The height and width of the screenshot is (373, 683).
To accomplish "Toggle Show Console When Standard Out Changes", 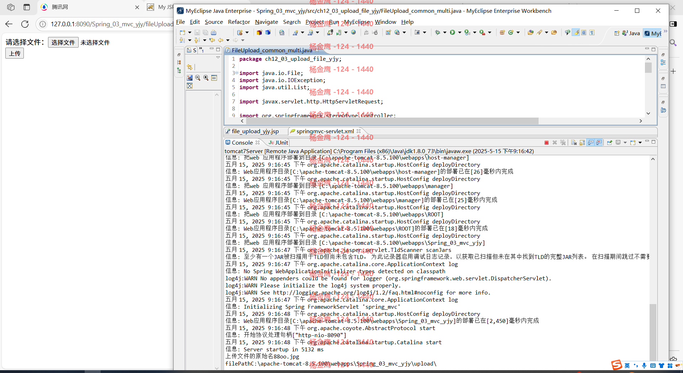I will click(591, 142).
